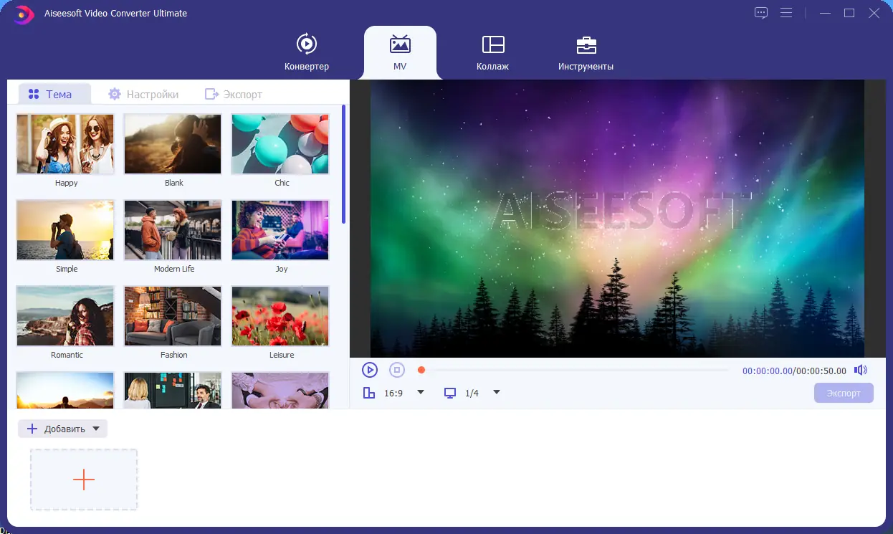Open the Конвертер tab
893x534 pixels.
pos(306,52)
